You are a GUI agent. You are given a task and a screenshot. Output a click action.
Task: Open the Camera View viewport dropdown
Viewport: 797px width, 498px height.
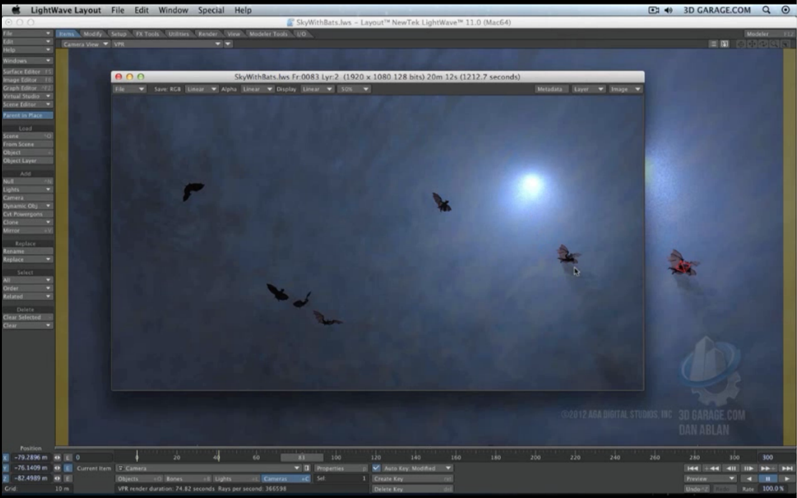pyautogui.click(x=85, y=44)
